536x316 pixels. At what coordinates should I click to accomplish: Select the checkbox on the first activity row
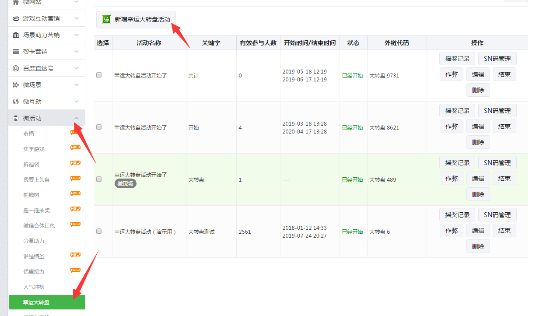(x=99, y=74)
